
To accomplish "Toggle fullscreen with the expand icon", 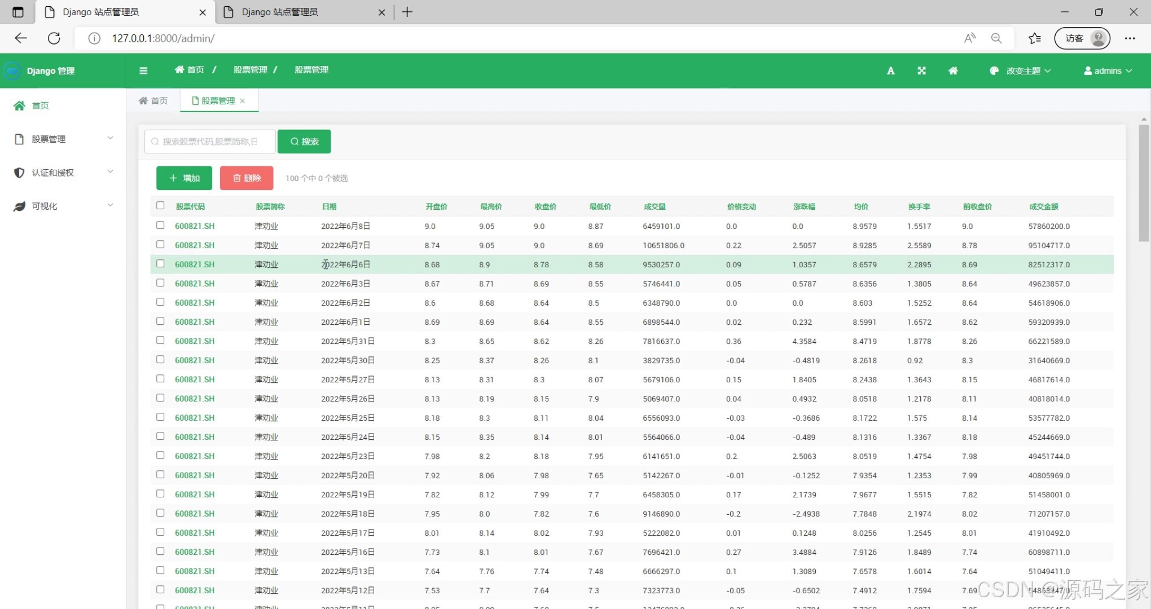I will click(921, 70).
